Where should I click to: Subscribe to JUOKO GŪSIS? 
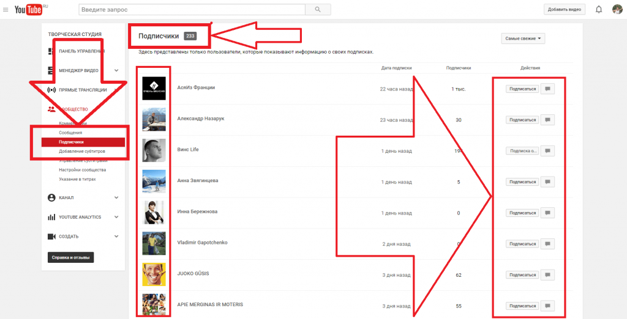pyautogui.click(x=522, y=274)
